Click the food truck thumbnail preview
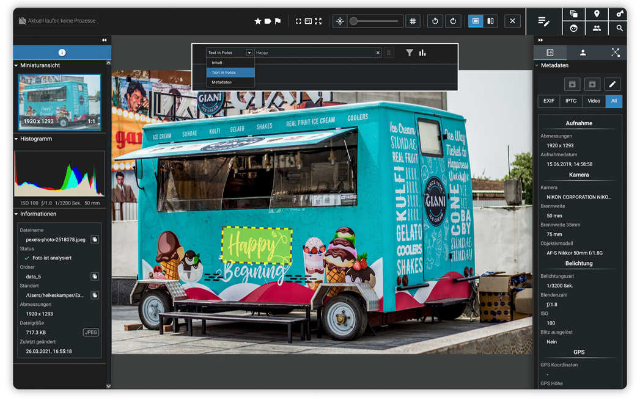 tap(59, 102)
